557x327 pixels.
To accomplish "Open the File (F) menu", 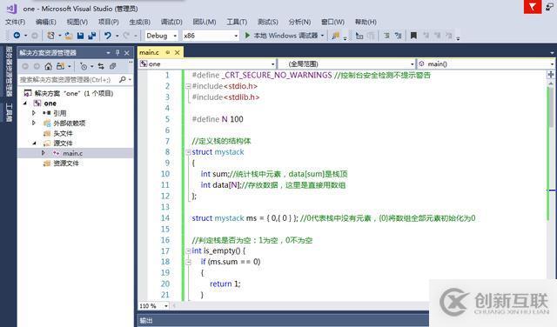I will (x=15, y=22).
